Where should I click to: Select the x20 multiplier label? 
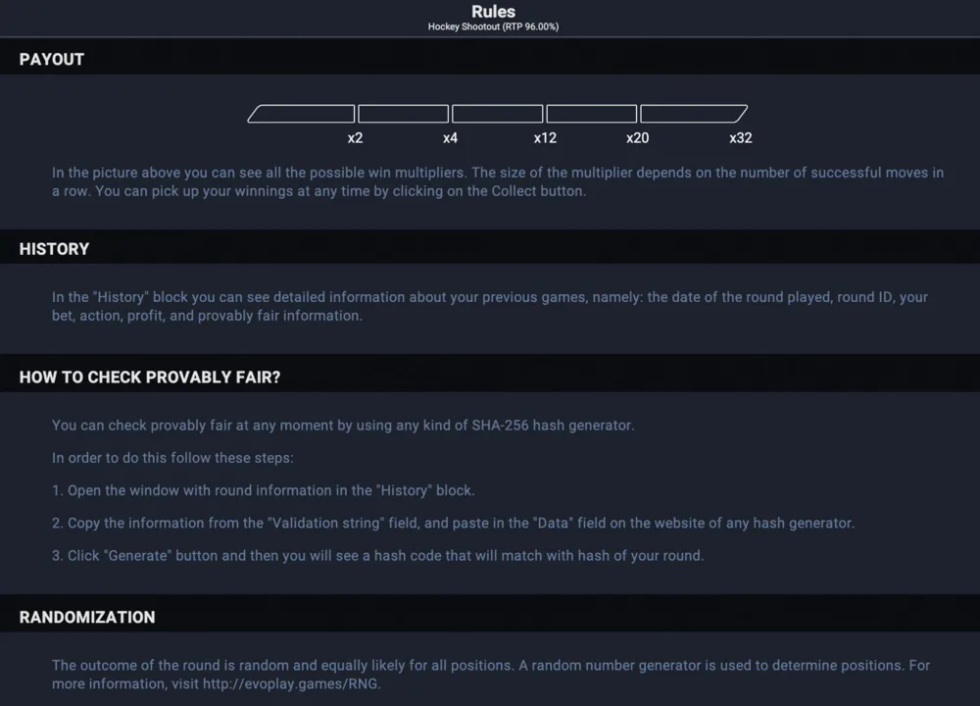coord(638,138)
